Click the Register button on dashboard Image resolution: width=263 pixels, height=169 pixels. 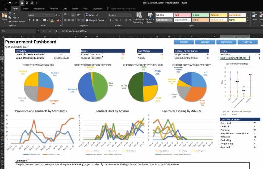(184, 42)
